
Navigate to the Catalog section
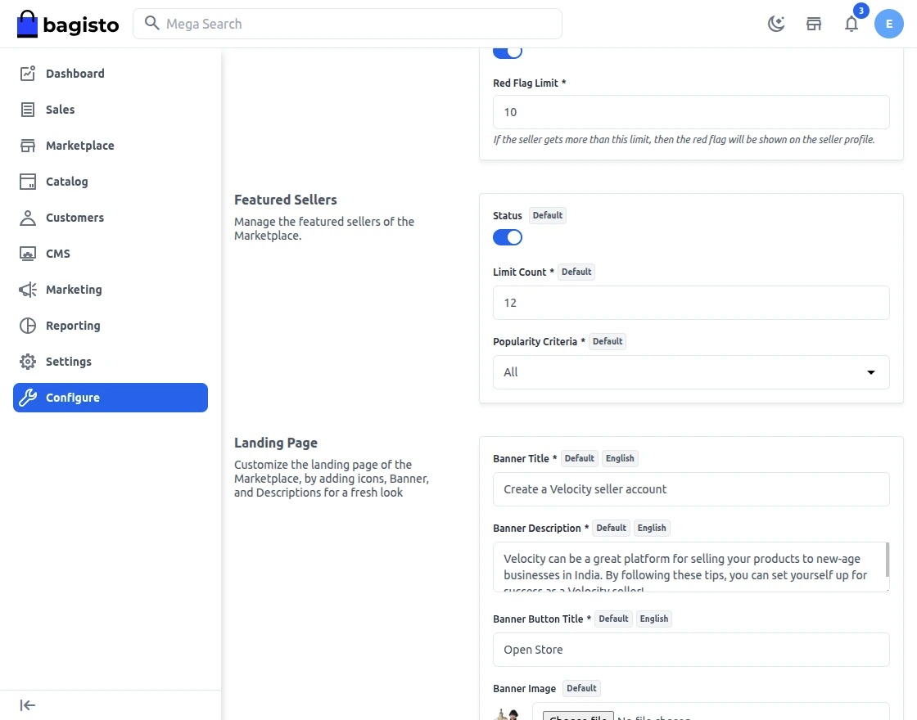coord(66,182)
